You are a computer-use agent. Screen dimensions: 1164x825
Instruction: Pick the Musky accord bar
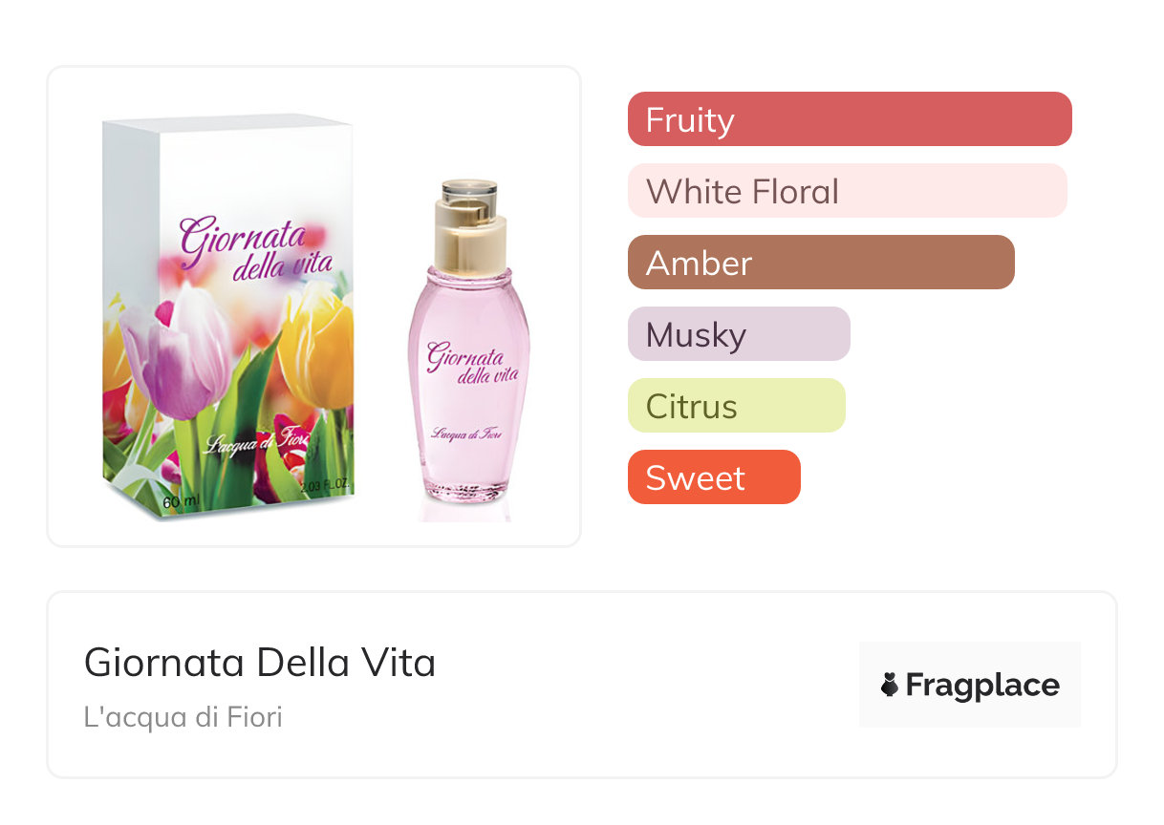pyautogui.click(x=738, y=334)
